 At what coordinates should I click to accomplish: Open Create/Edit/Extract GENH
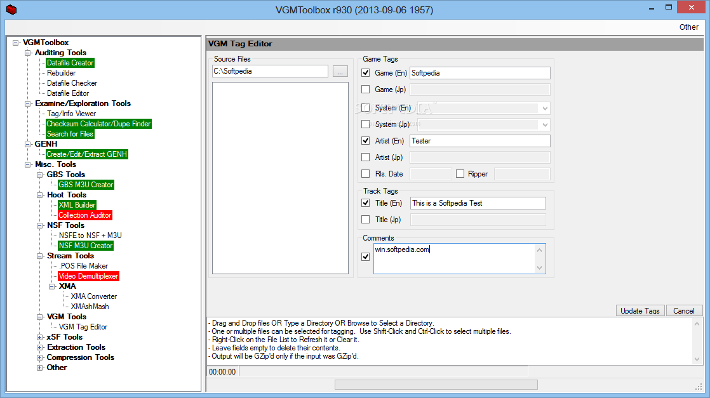(86, 154)
